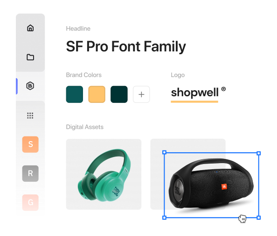Select the brand hexagon B icon
Image resolution: width=277 pixels, height=236 pixels.
30,86
